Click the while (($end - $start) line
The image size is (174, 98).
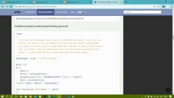pyautogui.click(x=38, y=83)
